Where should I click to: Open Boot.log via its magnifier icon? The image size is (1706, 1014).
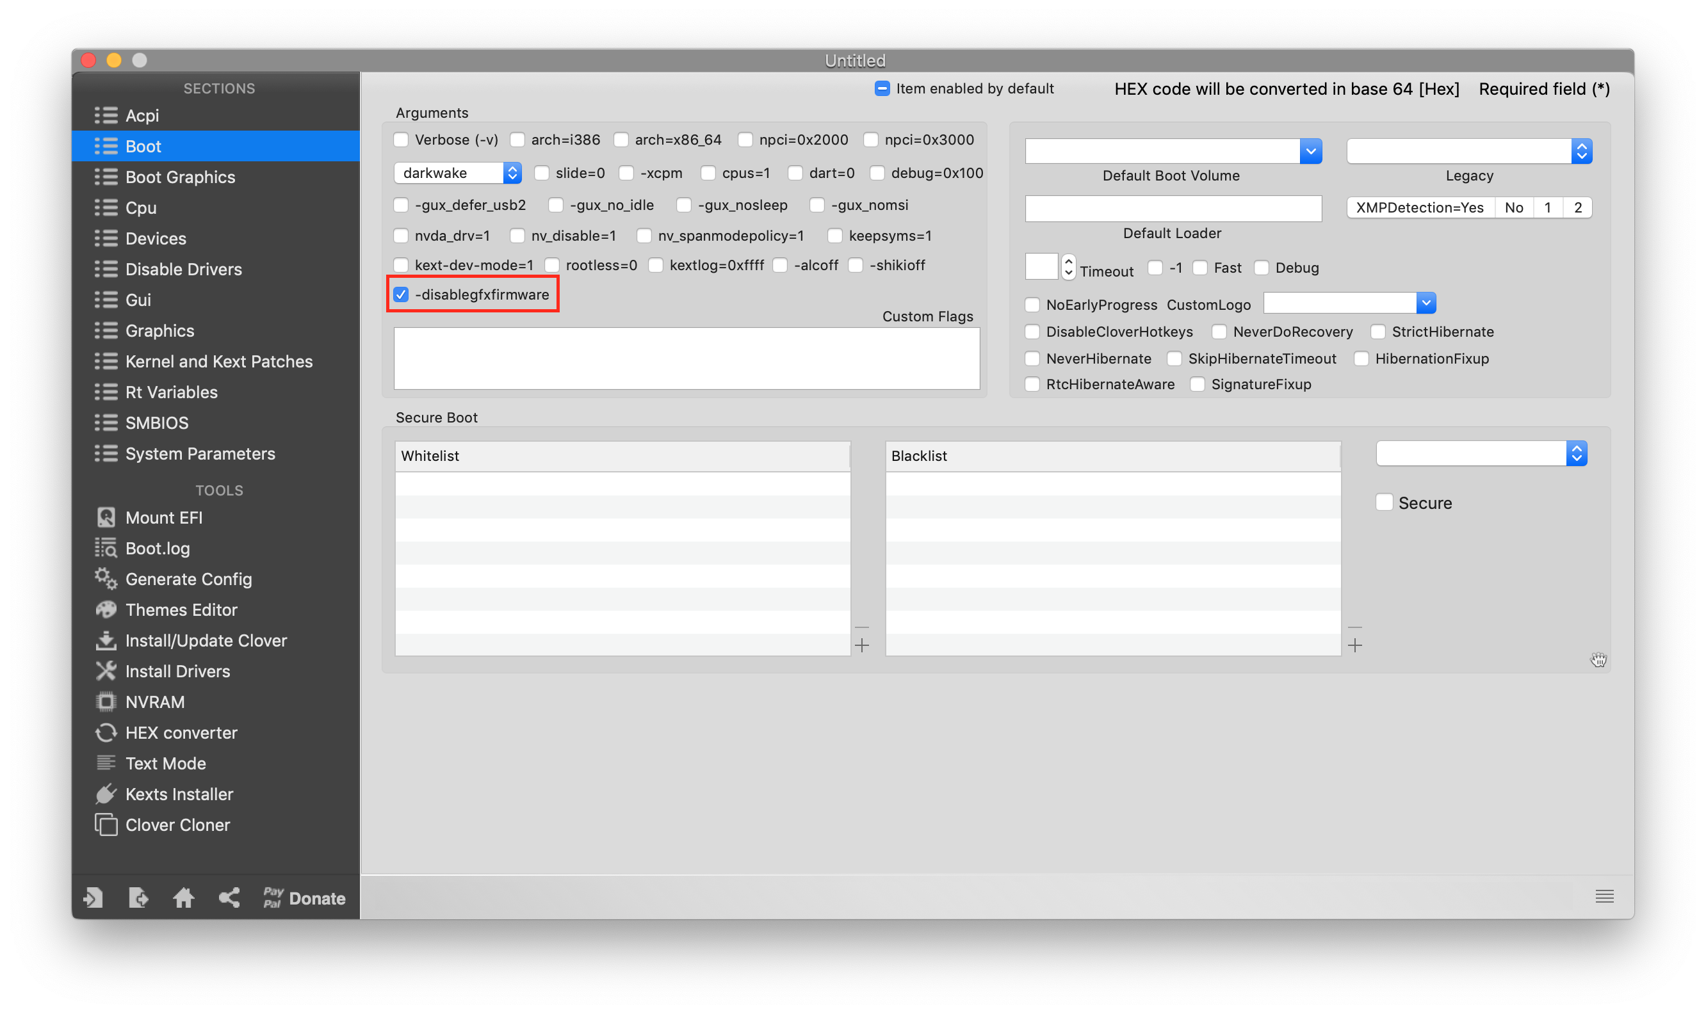(x=106, y=548)
